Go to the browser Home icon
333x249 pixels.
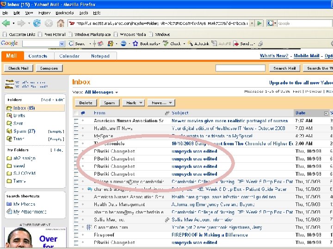(x=61, y=23)
